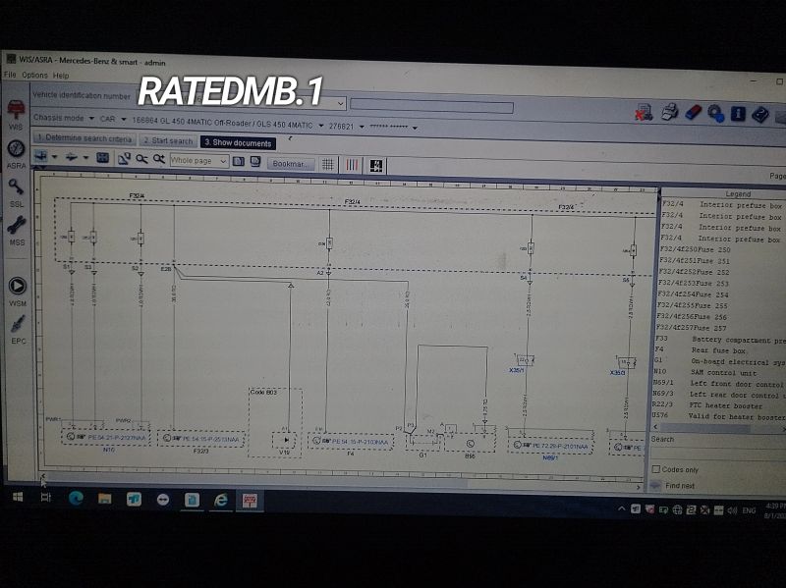Click the aircraft-shaped overview icon

(71, 157)
